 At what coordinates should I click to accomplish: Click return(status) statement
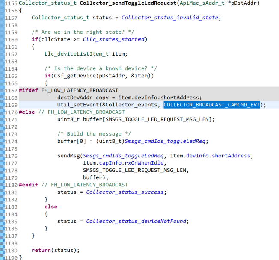tap(56, 251)
